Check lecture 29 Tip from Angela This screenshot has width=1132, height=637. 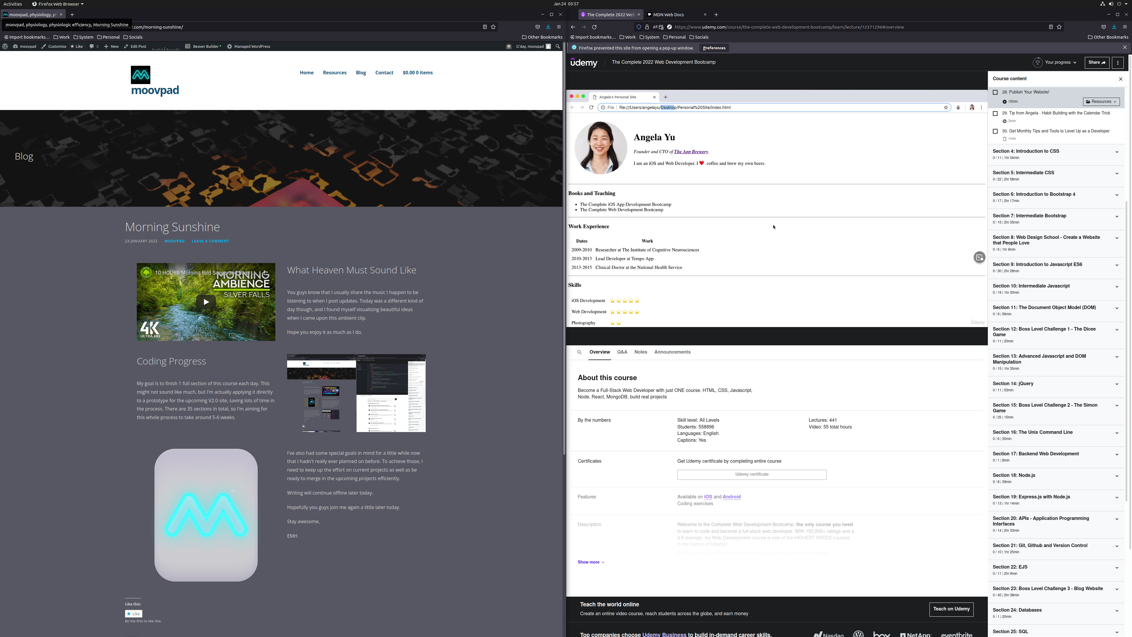coord(995,114)
